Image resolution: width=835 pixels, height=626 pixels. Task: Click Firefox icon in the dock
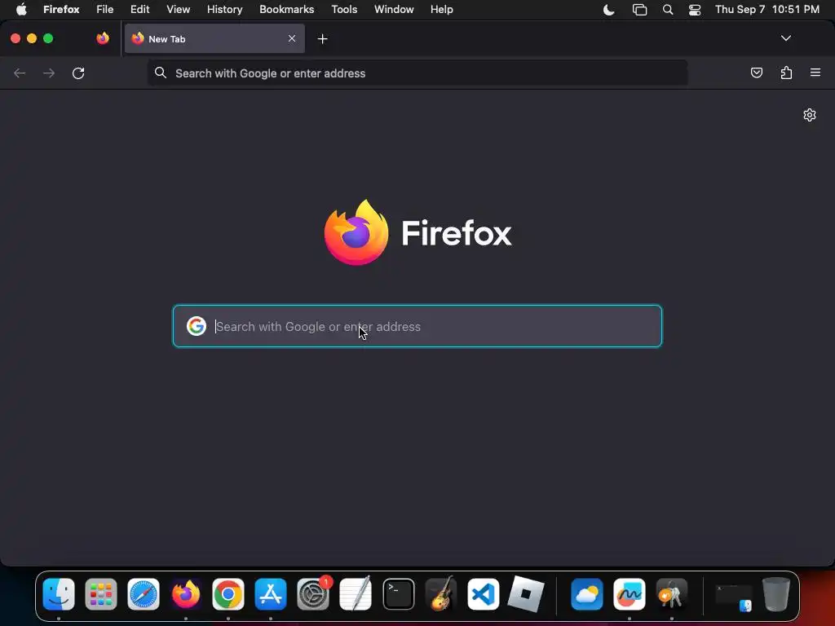coord(186,593)
